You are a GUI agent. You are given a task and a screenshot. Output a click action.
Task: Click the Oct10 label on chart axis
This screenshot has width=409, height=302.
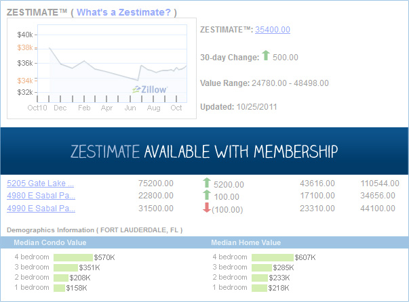click(37, 108)
